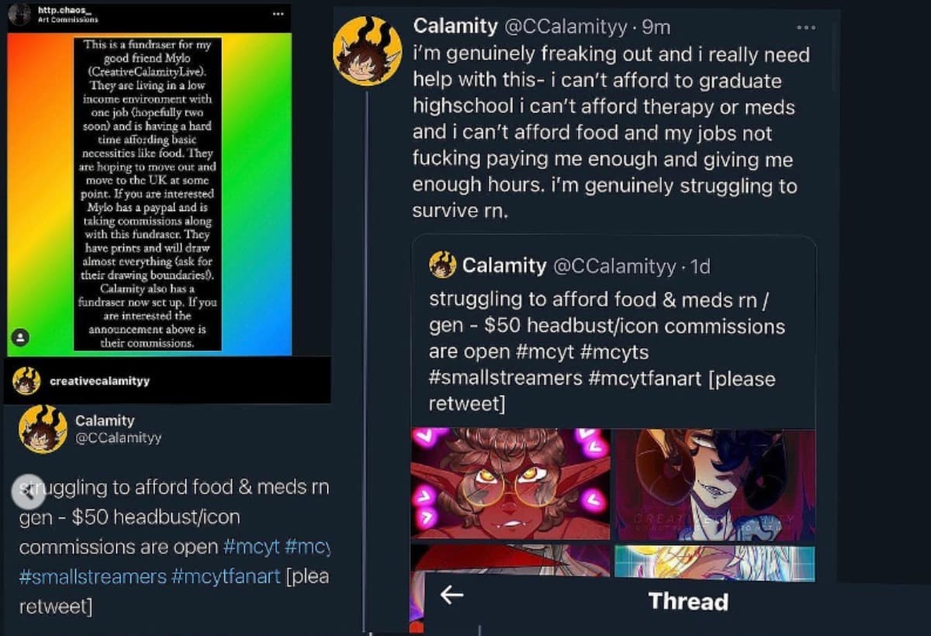
Task: Click the back arrow next to Thread
Action: (x=452, y=596)
